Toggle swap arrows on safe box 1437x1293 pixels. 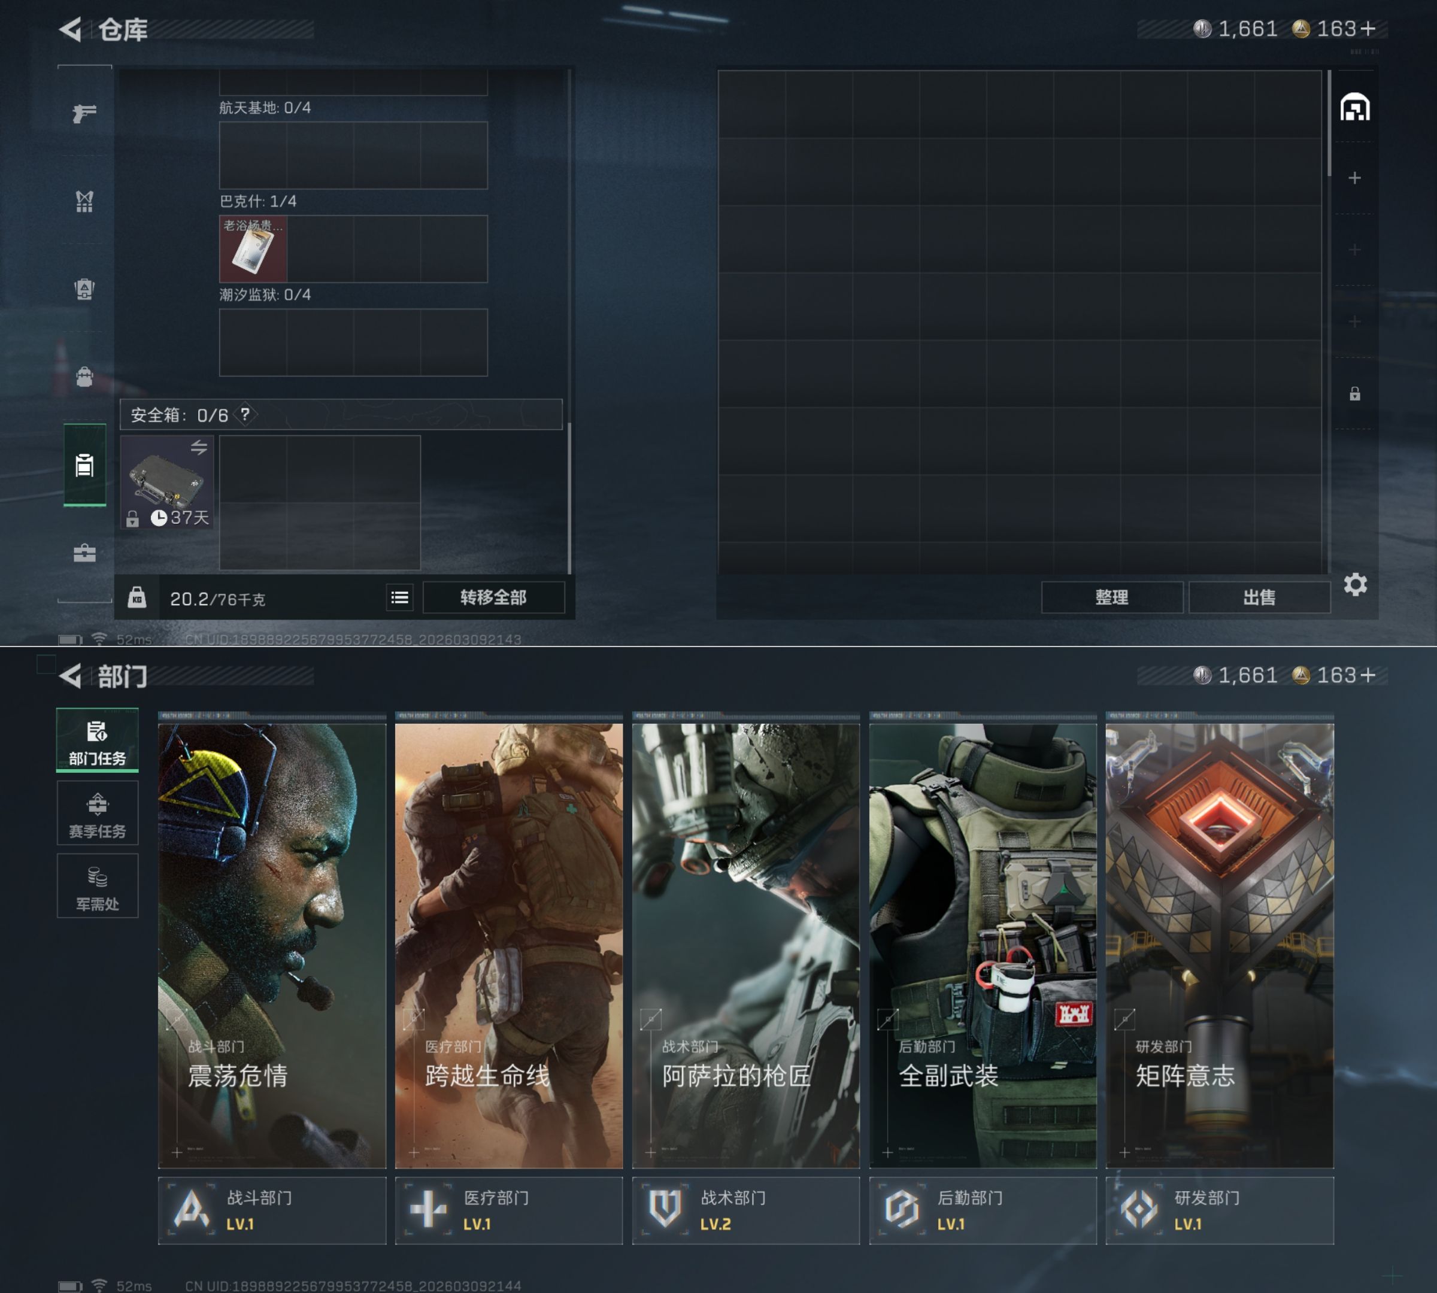(198, 448)
